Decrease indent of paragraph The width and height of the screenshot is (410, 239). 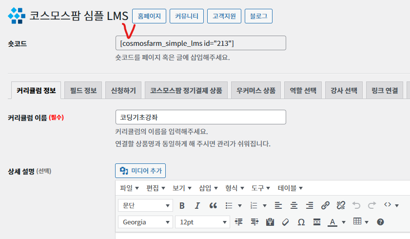(x=238, y=222)
